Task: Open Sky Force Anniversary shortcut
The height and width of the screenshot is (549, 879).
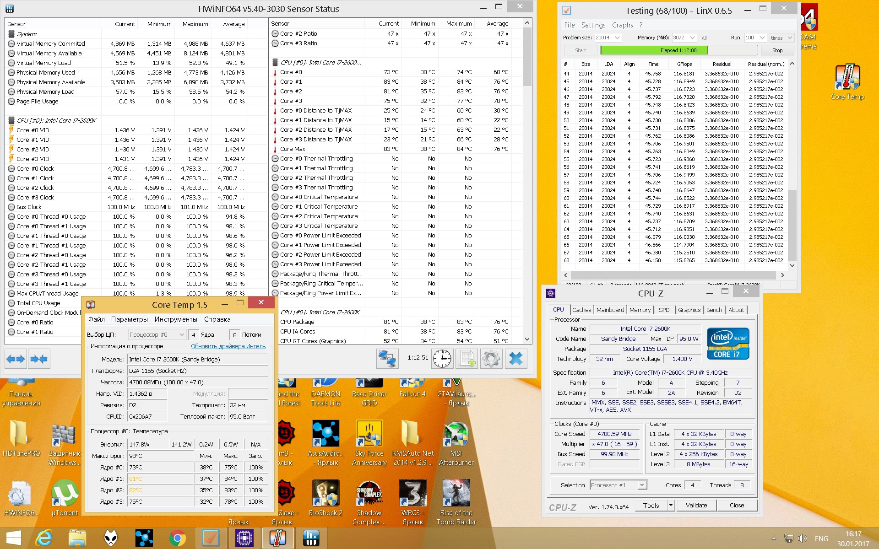Action: click(x=369, y=443)
